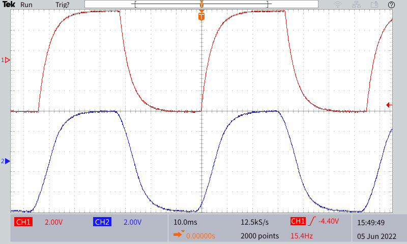Click the red trigger level arrow

click(x=389, y=105)
